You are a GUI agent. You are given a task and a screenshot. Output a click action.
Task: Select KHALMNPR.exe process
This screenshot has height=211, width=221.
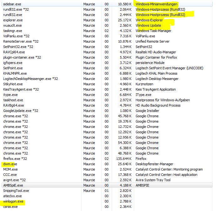15,74
